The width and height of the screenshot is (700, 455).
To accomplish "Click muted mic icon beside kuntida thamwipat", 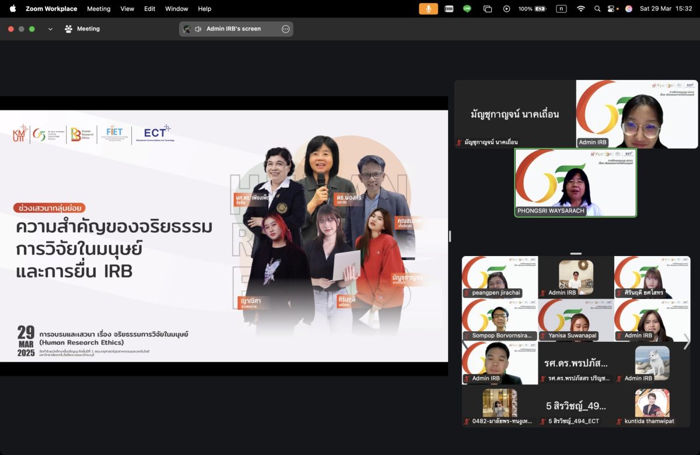I will 619,421.
